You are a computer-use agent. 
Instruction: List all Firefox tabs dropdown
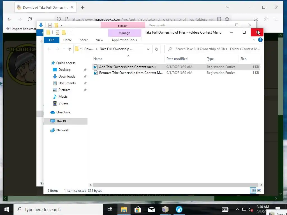228,7
